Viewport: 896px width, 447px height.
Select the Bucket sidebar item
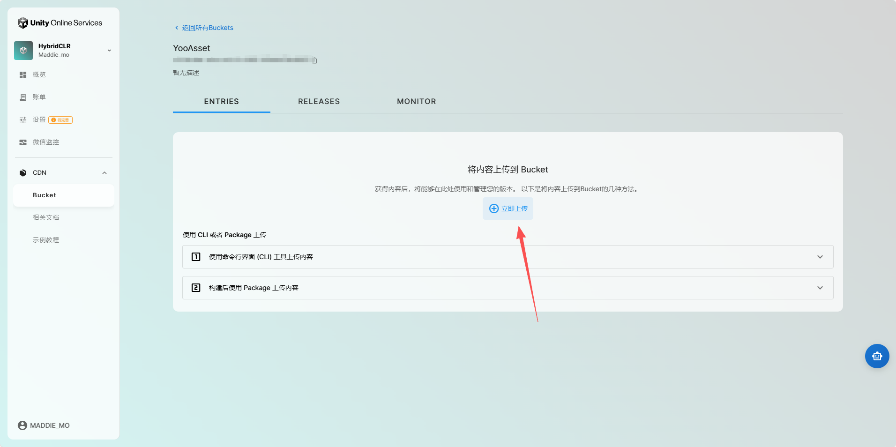[64, 195]
